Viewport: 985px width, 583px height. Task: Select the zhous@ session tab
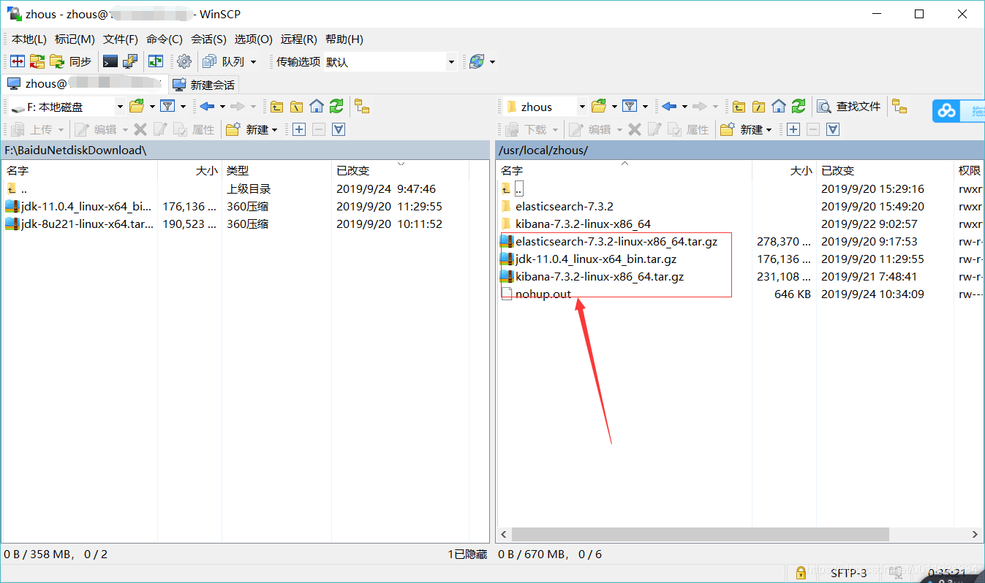tap(84, 84)
